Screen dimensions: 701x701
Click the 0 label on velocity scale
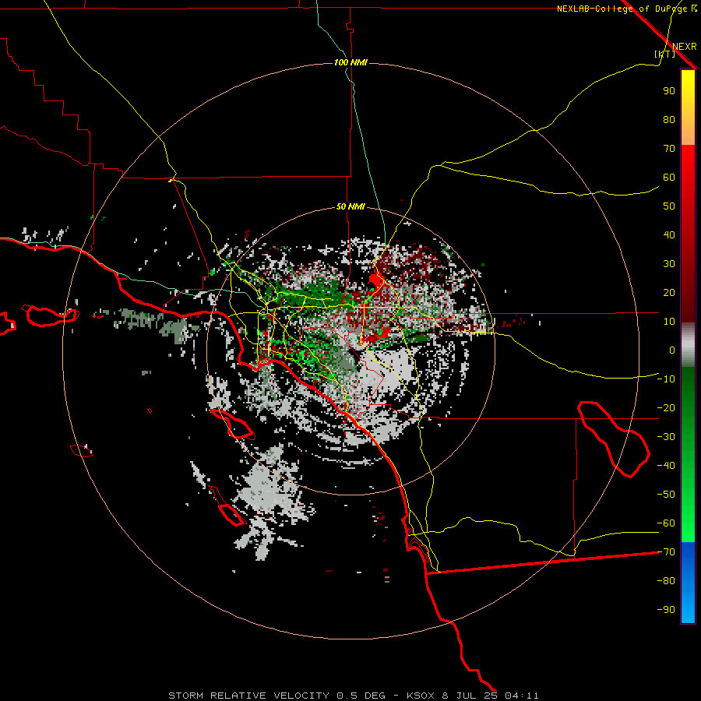[672, 350]
